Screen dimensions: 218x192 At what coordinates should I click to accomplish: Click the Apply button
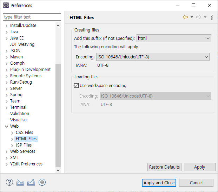tap(200, 167)
